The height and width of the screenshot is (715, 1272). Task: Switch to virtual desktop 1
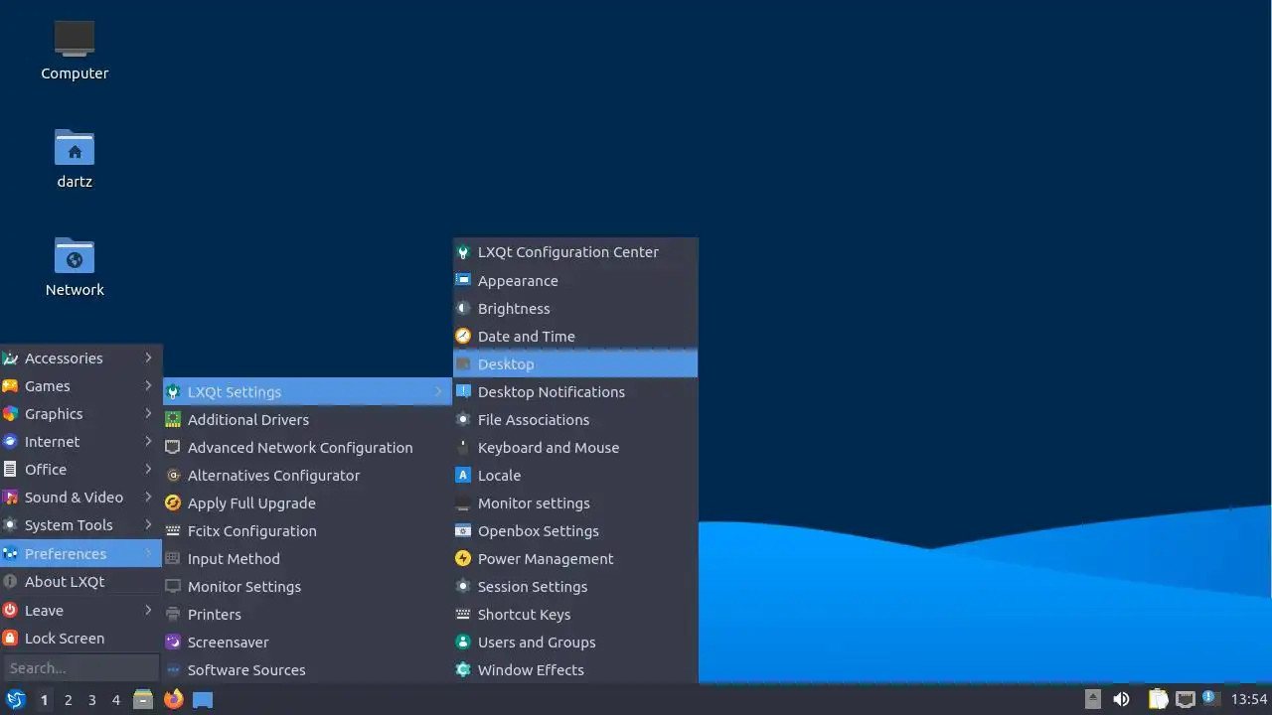coord(44,700)
